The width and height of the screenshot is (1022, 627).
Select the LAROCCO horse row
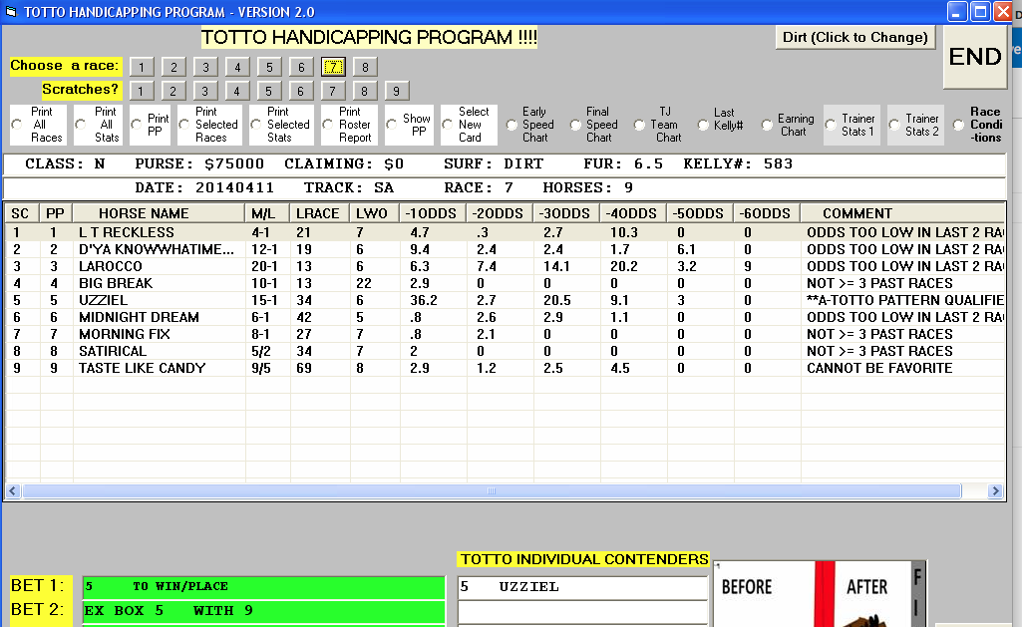[x=506, y=266]
